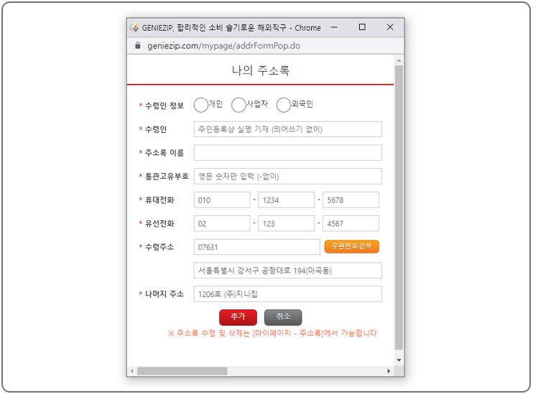Click the 나머지 주소 detail address field
Screen dimensions: 533x394
coord(287,294)
